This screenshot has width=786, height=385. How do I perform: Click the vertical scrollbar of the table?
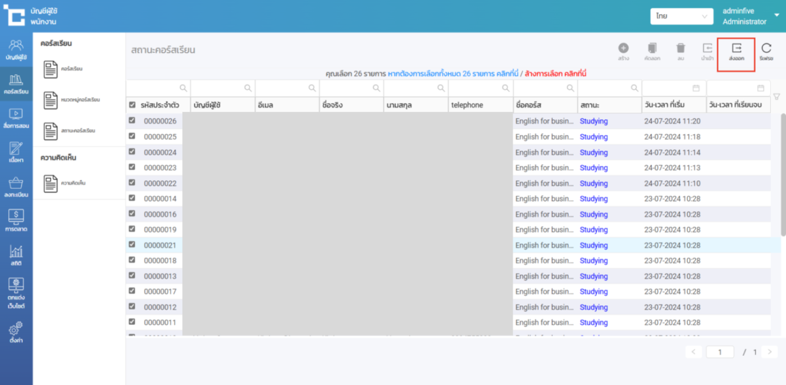tap(783, 174)
